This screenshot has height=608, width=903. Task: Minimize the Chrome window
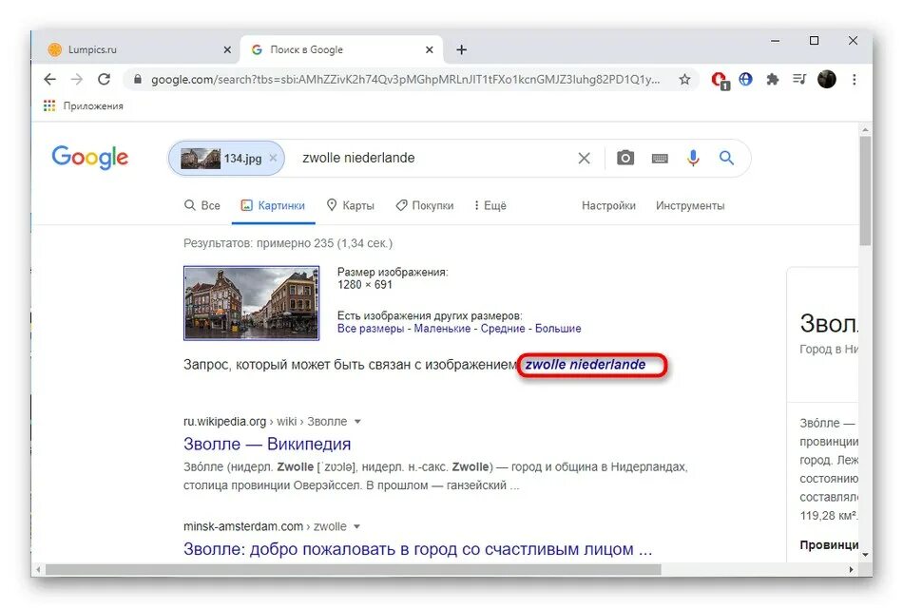[775, 41]
